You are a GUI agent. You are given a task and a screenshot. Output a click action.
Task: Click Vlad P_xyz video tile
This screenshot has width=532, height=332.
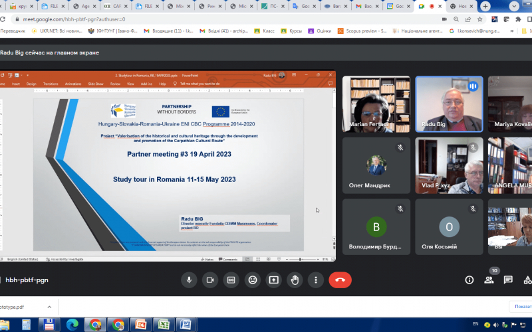[x=450, y=165]
